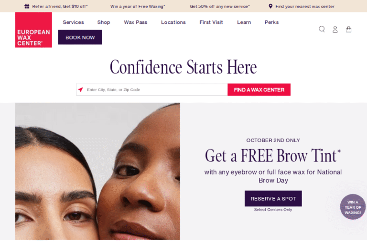The image size is (367, 244).
Task: Click the search magnifier icon
Action: tap(322, 29)
